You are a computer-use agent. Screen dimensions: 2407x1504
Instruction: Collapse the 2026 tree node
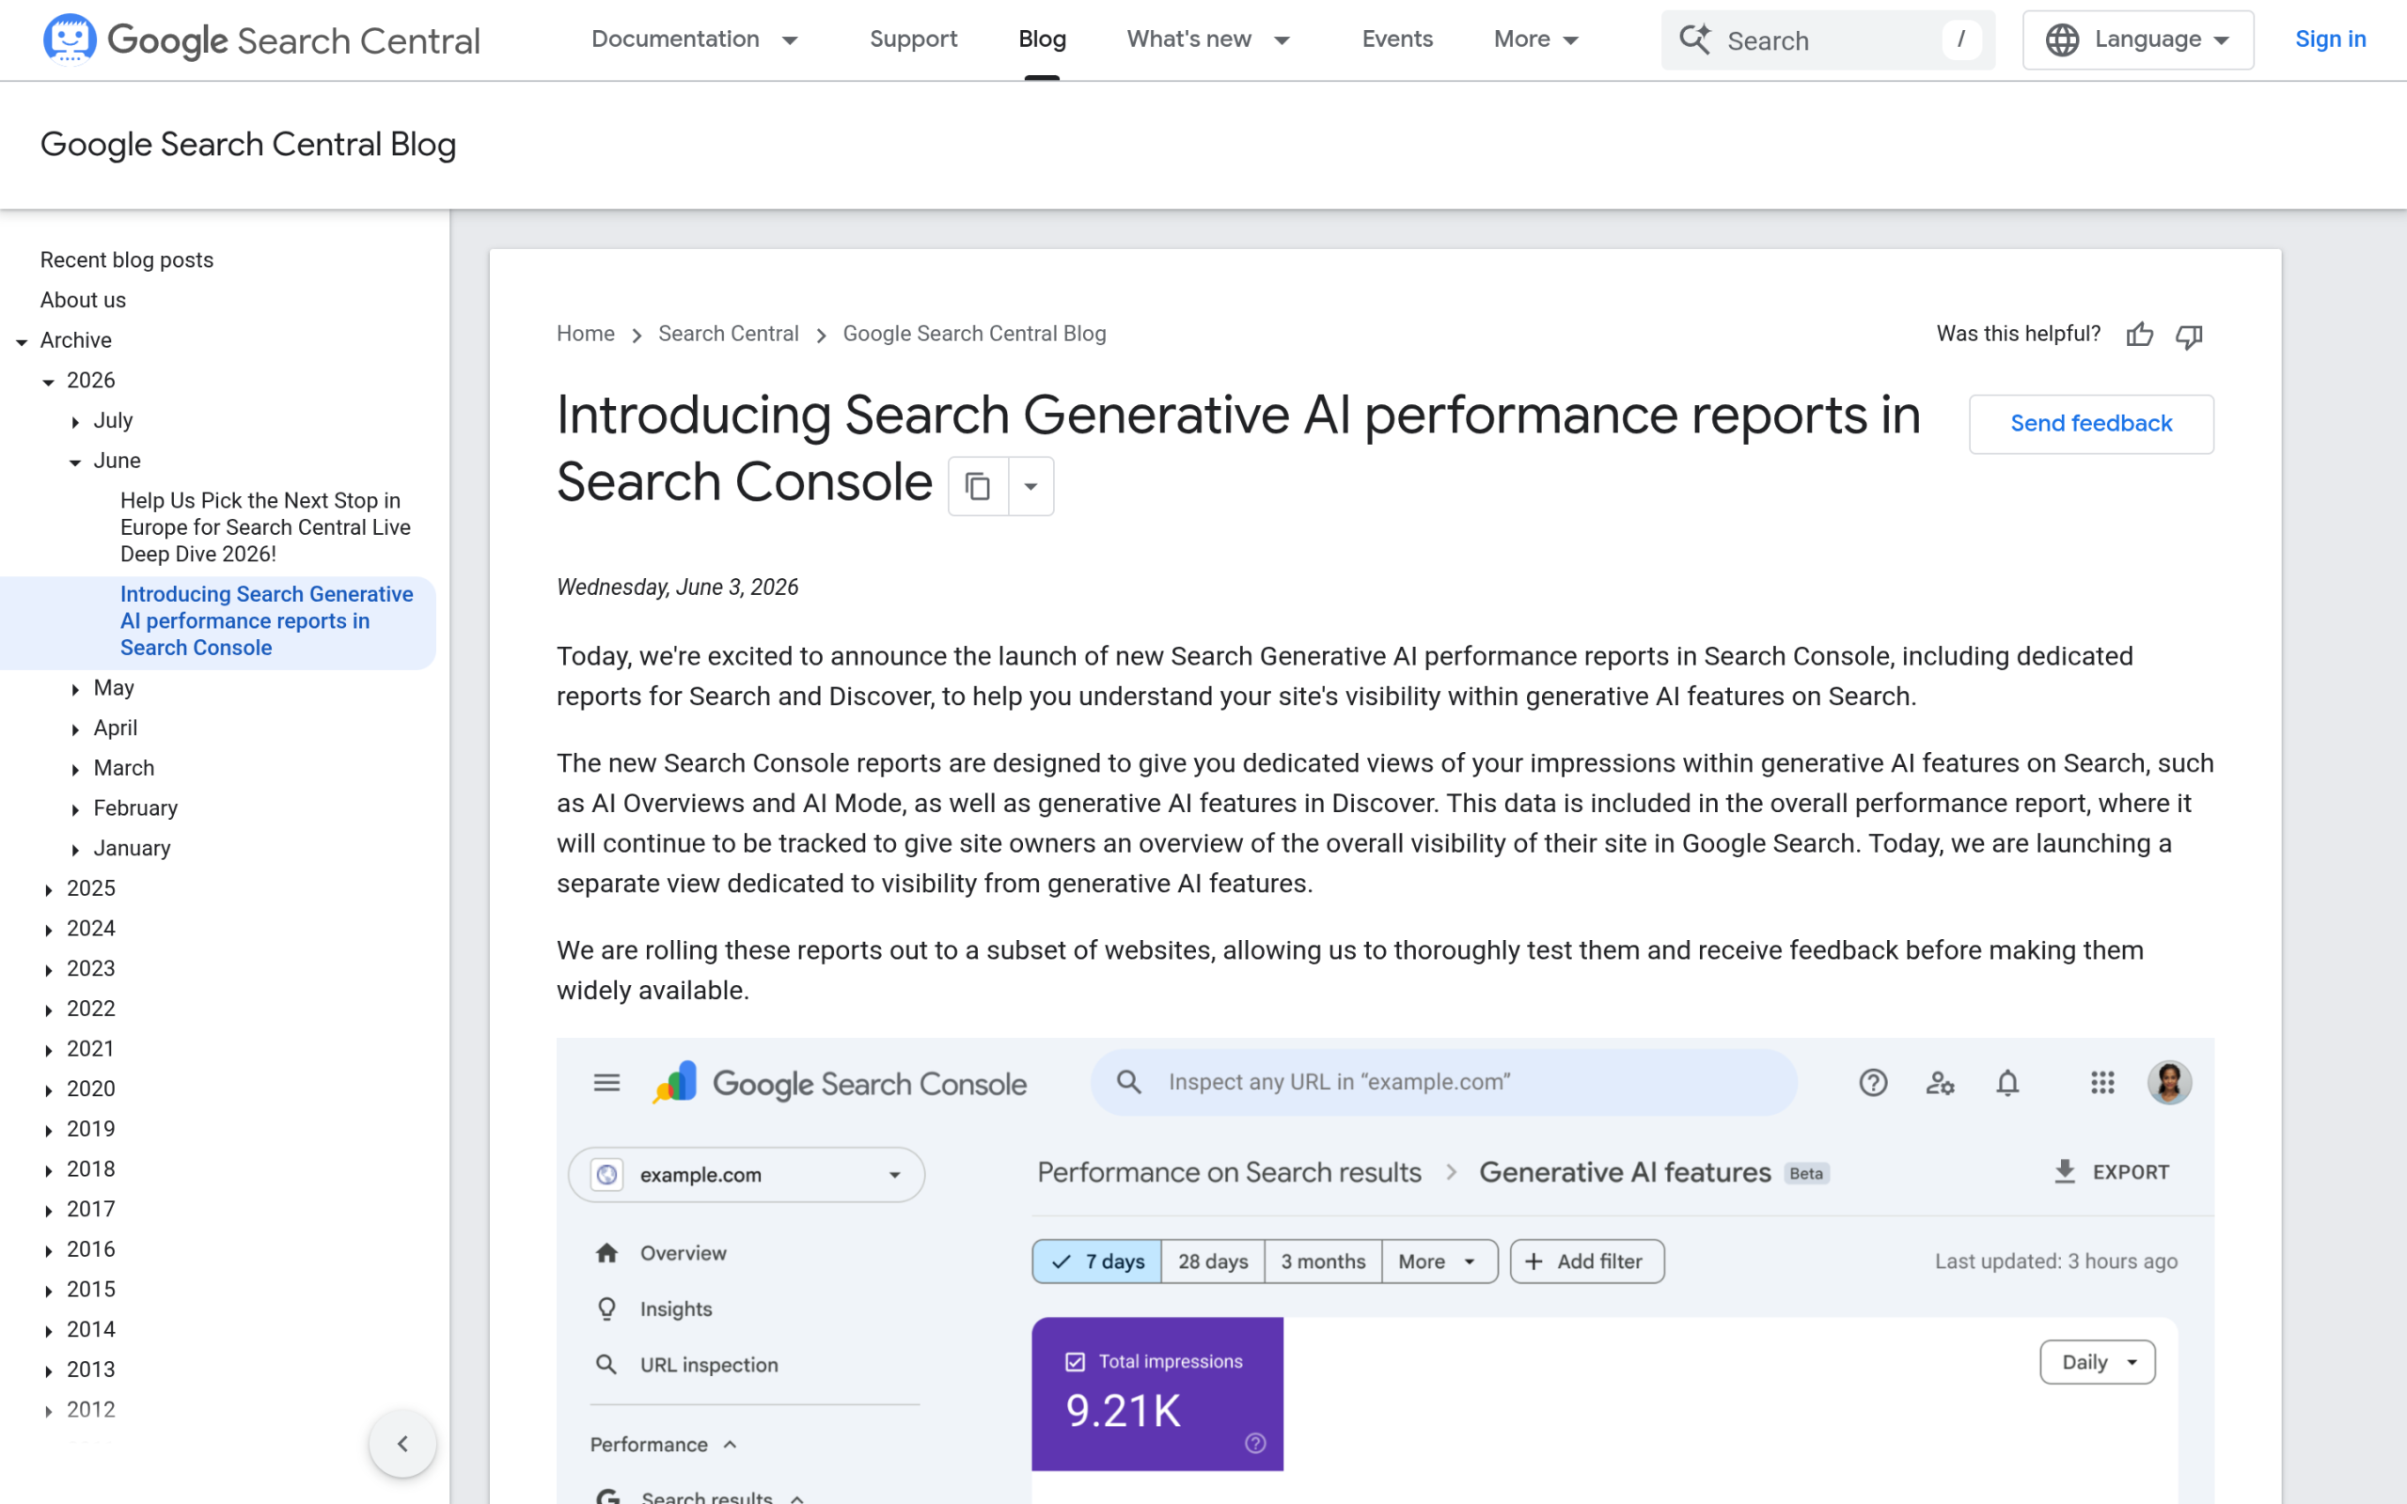pyautogui.click(x=49, y=381)
